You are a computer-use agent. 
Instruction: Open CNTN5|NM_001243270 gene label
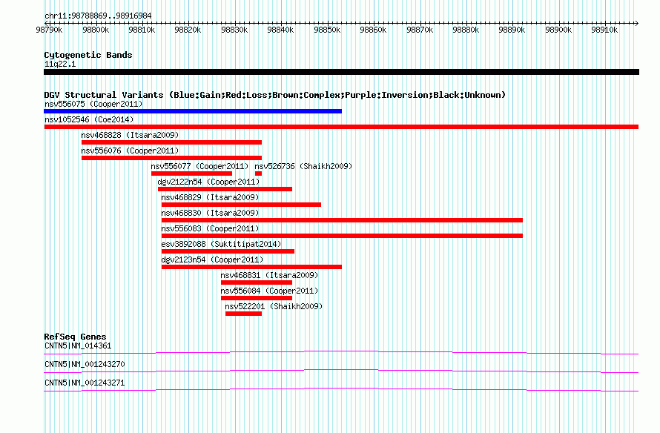tap(85, 364)
